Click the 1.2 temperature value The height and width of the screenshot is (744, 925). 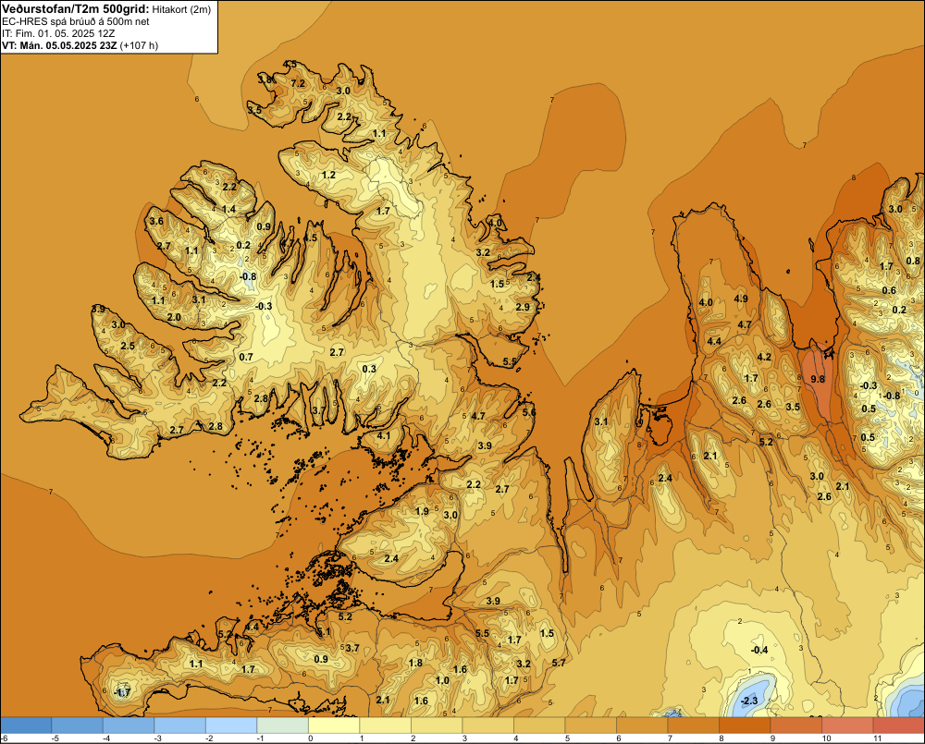point(328,175)
